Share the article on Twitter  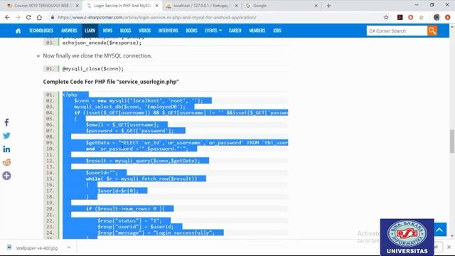click(6, 136)
